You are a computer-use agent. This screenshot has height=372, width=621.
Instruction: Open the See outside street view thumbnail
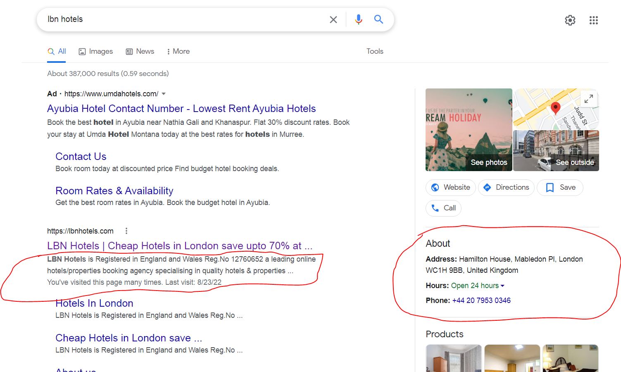[556, 151]
